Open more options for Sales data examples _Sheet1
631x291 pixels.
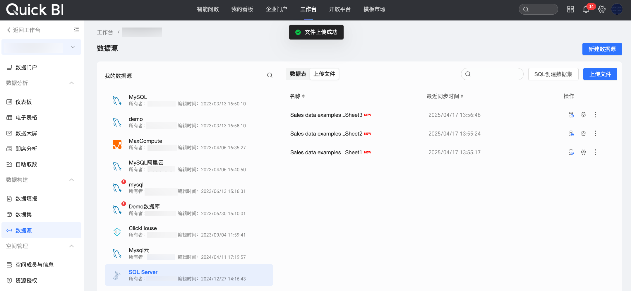[595, 152]
